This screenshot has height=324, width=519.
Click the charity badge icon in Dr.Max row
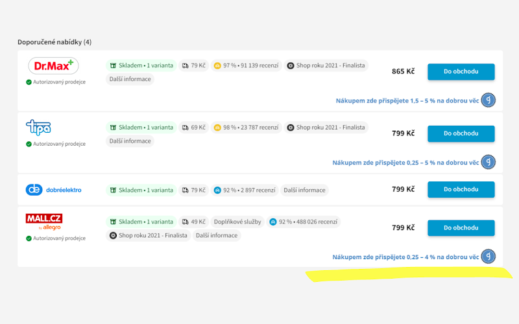(x=489, y=100)
